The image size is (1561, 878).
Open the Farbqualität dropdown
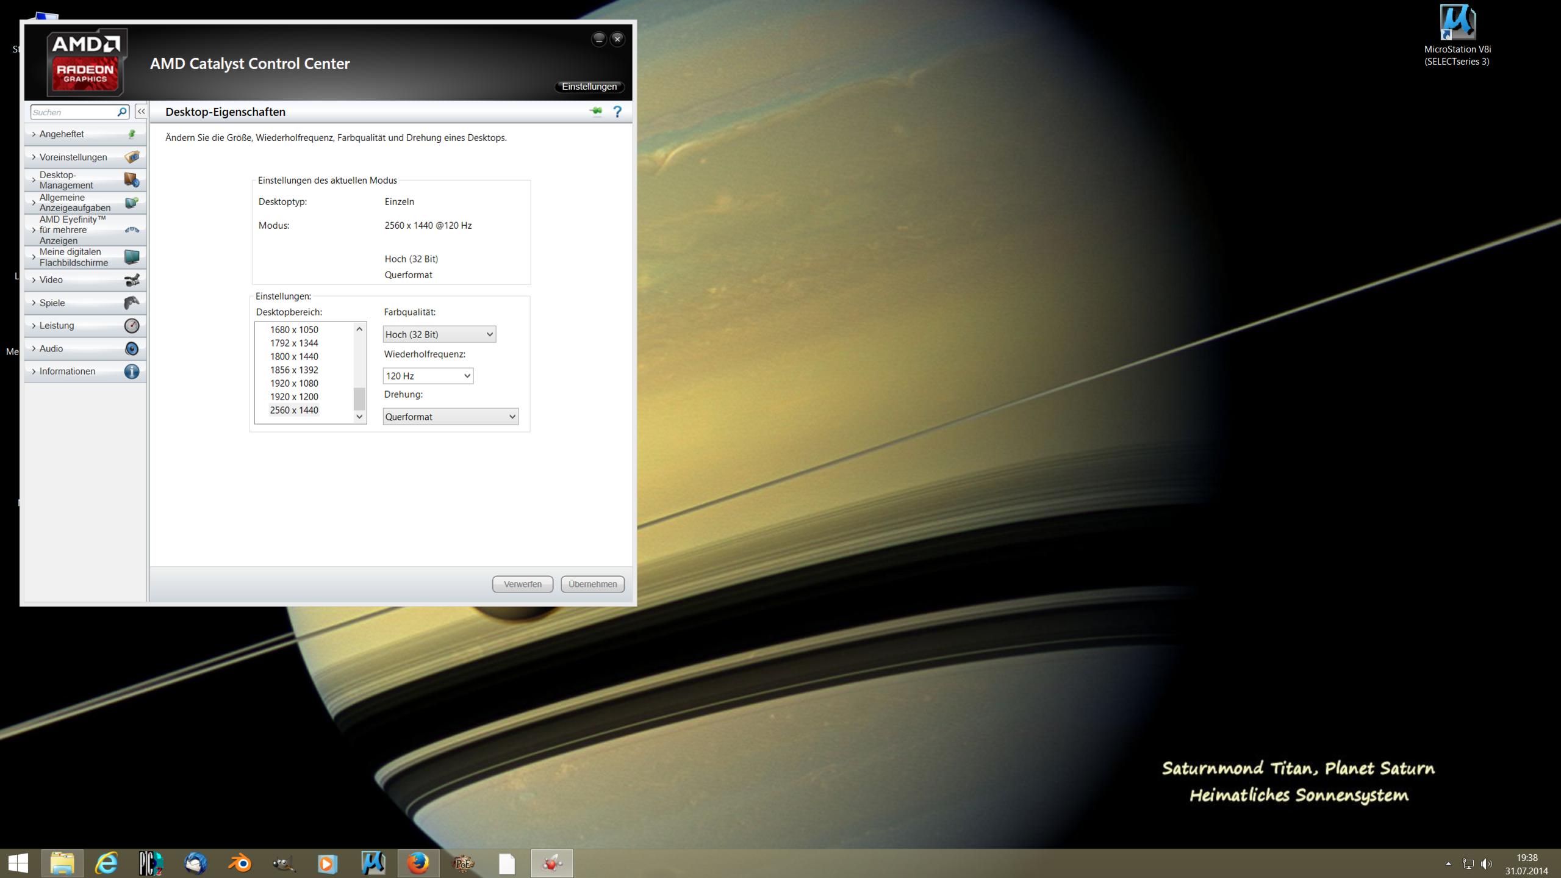[x=439, y=334]
